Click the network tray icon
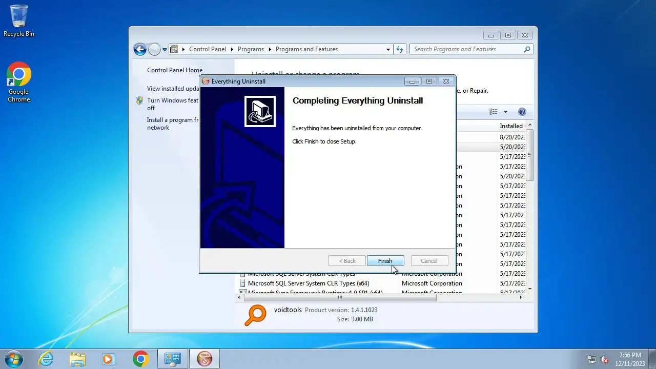 pos(592,359)
